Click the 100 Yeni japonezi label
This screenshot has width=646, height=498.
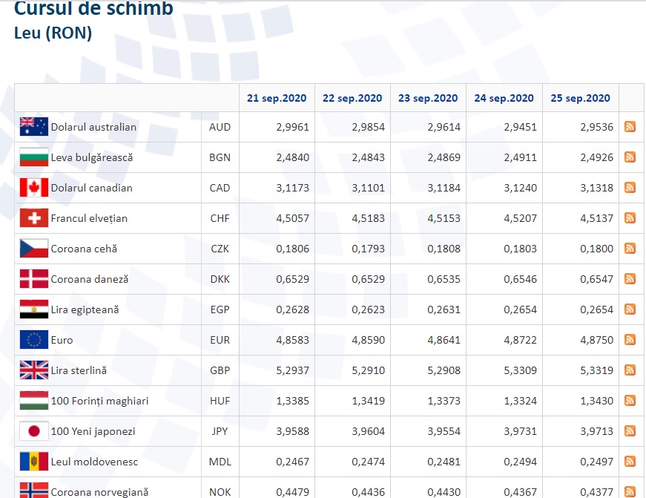pyautogui.click(x=93, y=432)
